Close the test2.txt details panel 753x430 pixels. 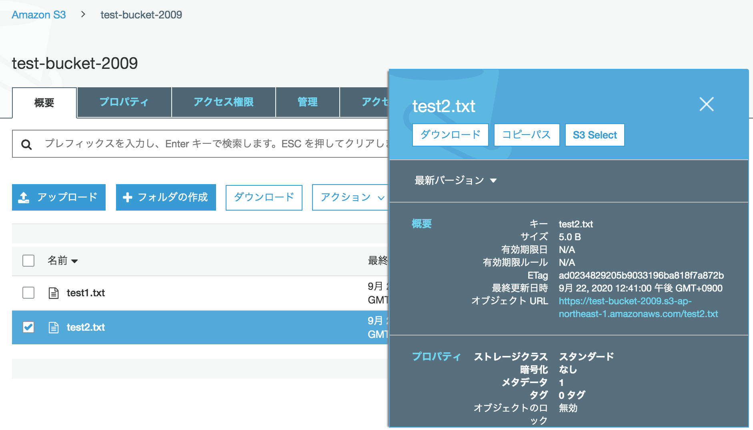click(x=706, y=104)
